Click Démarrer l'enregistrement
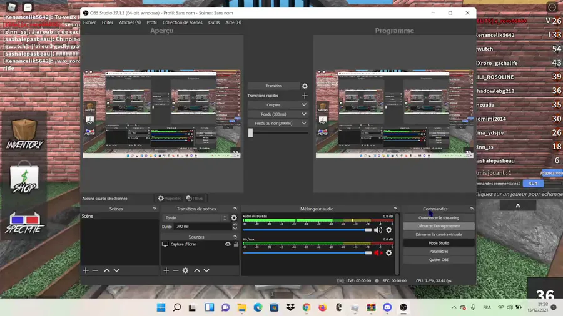The height and width of the screenshot is (316, 563). pos(439,226)
